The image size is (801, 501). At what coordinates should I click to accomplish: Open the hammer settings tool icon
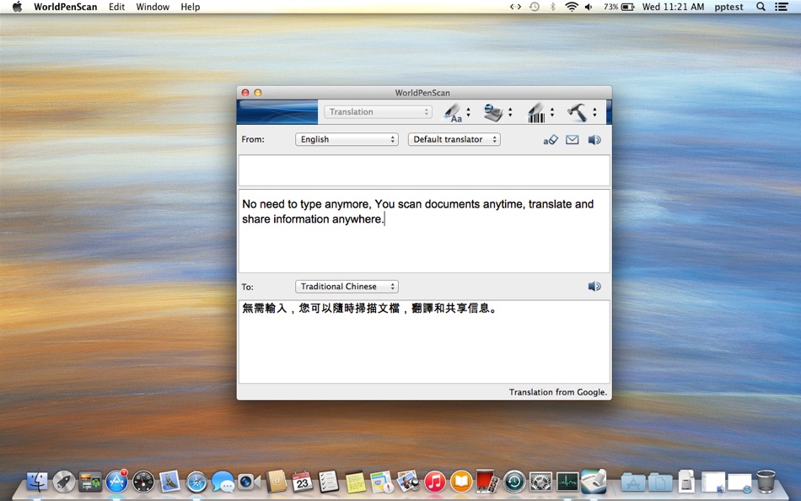click(578, 112)
